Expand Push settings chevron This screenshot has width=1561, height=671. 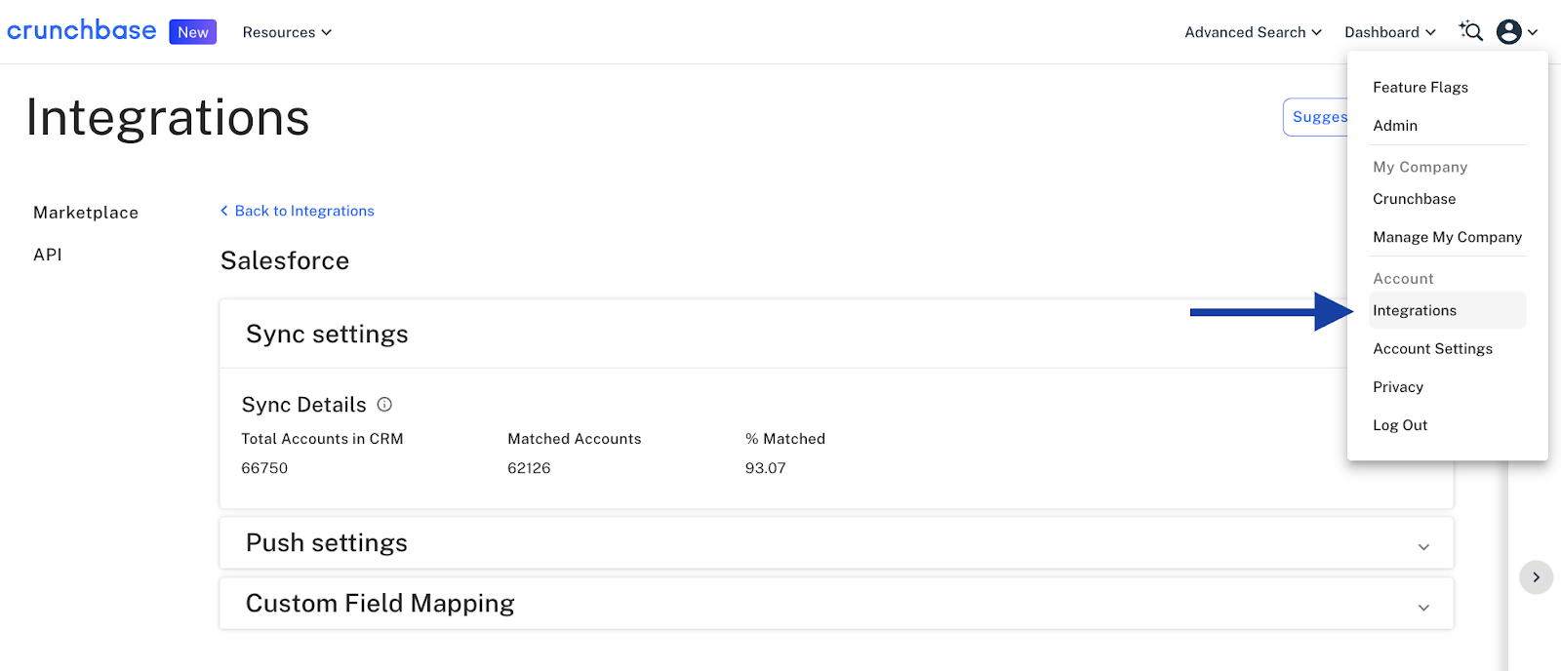[x=1423, y=546]
